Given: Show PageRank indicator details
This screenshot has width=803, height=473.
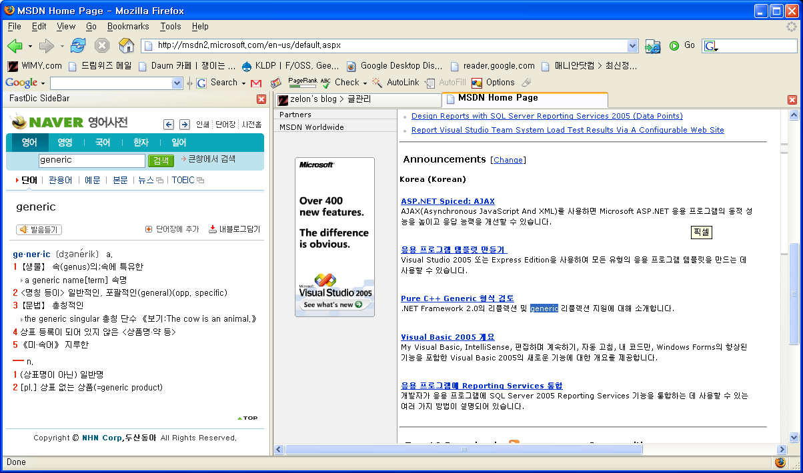Looking at the screenshot, I should coord(302,83).
